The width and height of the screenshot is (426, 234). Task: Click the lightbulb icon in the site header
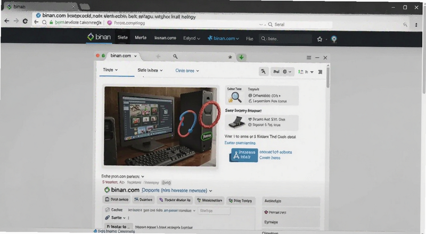coord(334,39)
